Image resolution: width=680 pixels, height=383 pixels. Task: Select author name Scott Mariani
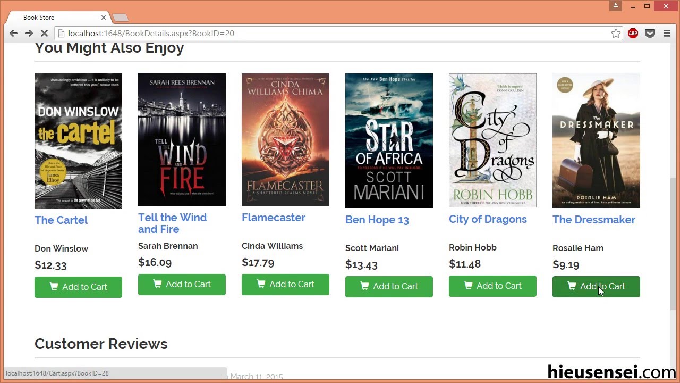click(372, 248)
